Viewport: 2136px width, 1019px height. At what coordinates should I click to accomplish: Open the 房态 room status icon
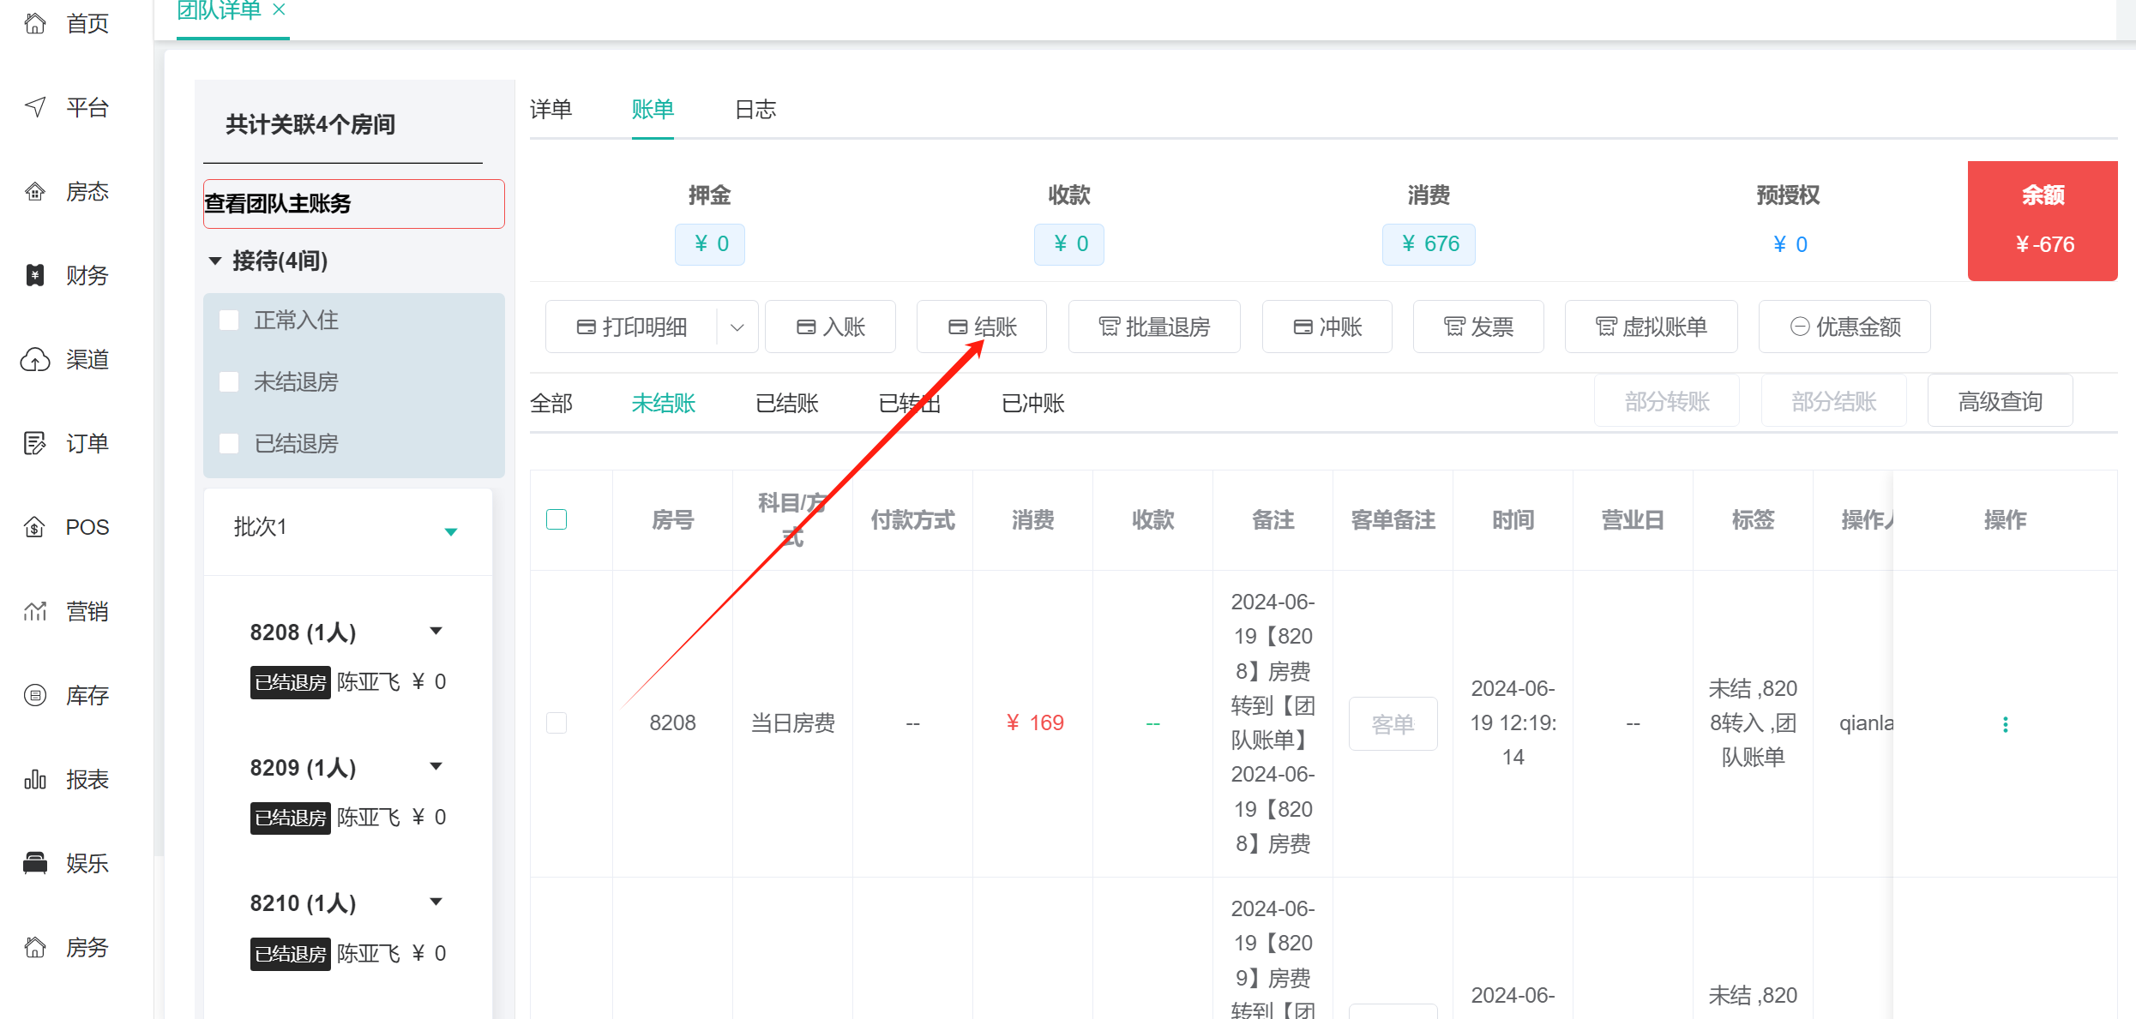click(x=35, y=191)
